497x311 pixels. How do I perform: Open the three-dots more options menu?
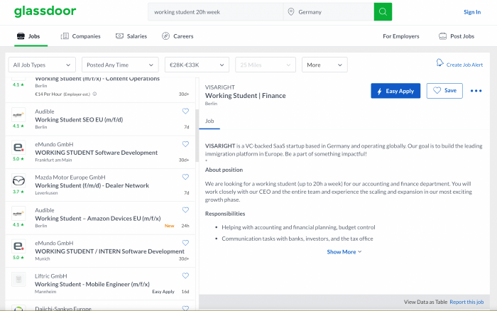pyautogui.click(x=476, y=91)
